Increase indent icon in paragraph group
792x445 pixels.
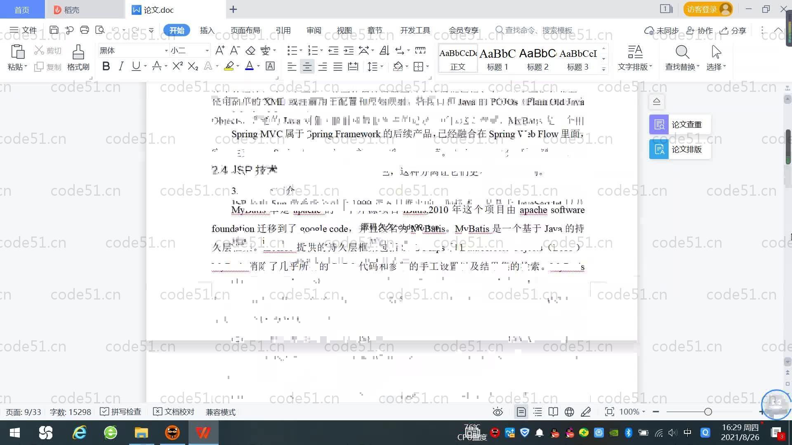[349, 50]
